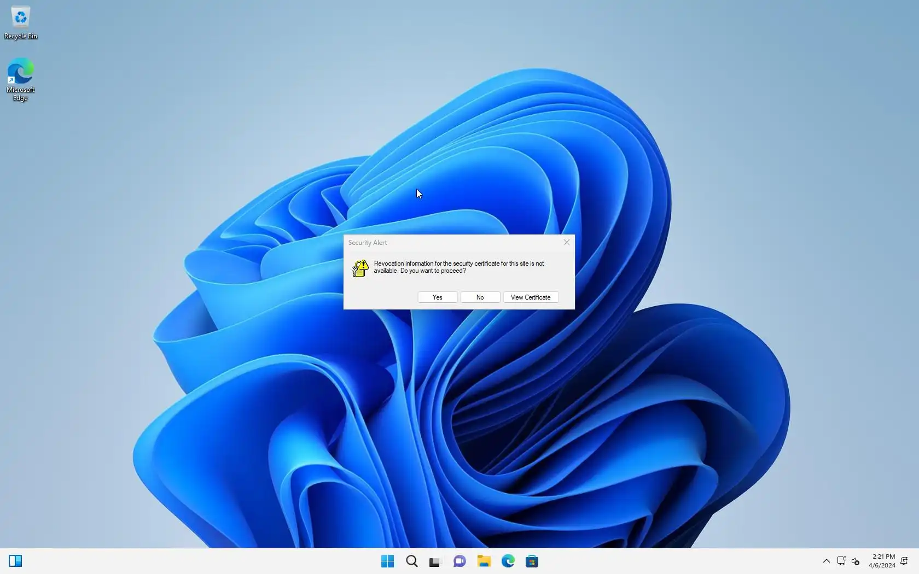Screen dimensions: 919x574
Task: Open taskbar Search
Action: tap(412, 561)
